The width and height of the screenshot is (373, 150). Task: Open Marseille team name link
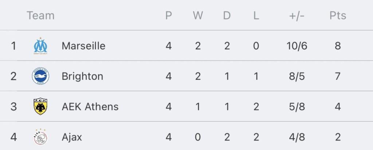(x=83, y=45)
